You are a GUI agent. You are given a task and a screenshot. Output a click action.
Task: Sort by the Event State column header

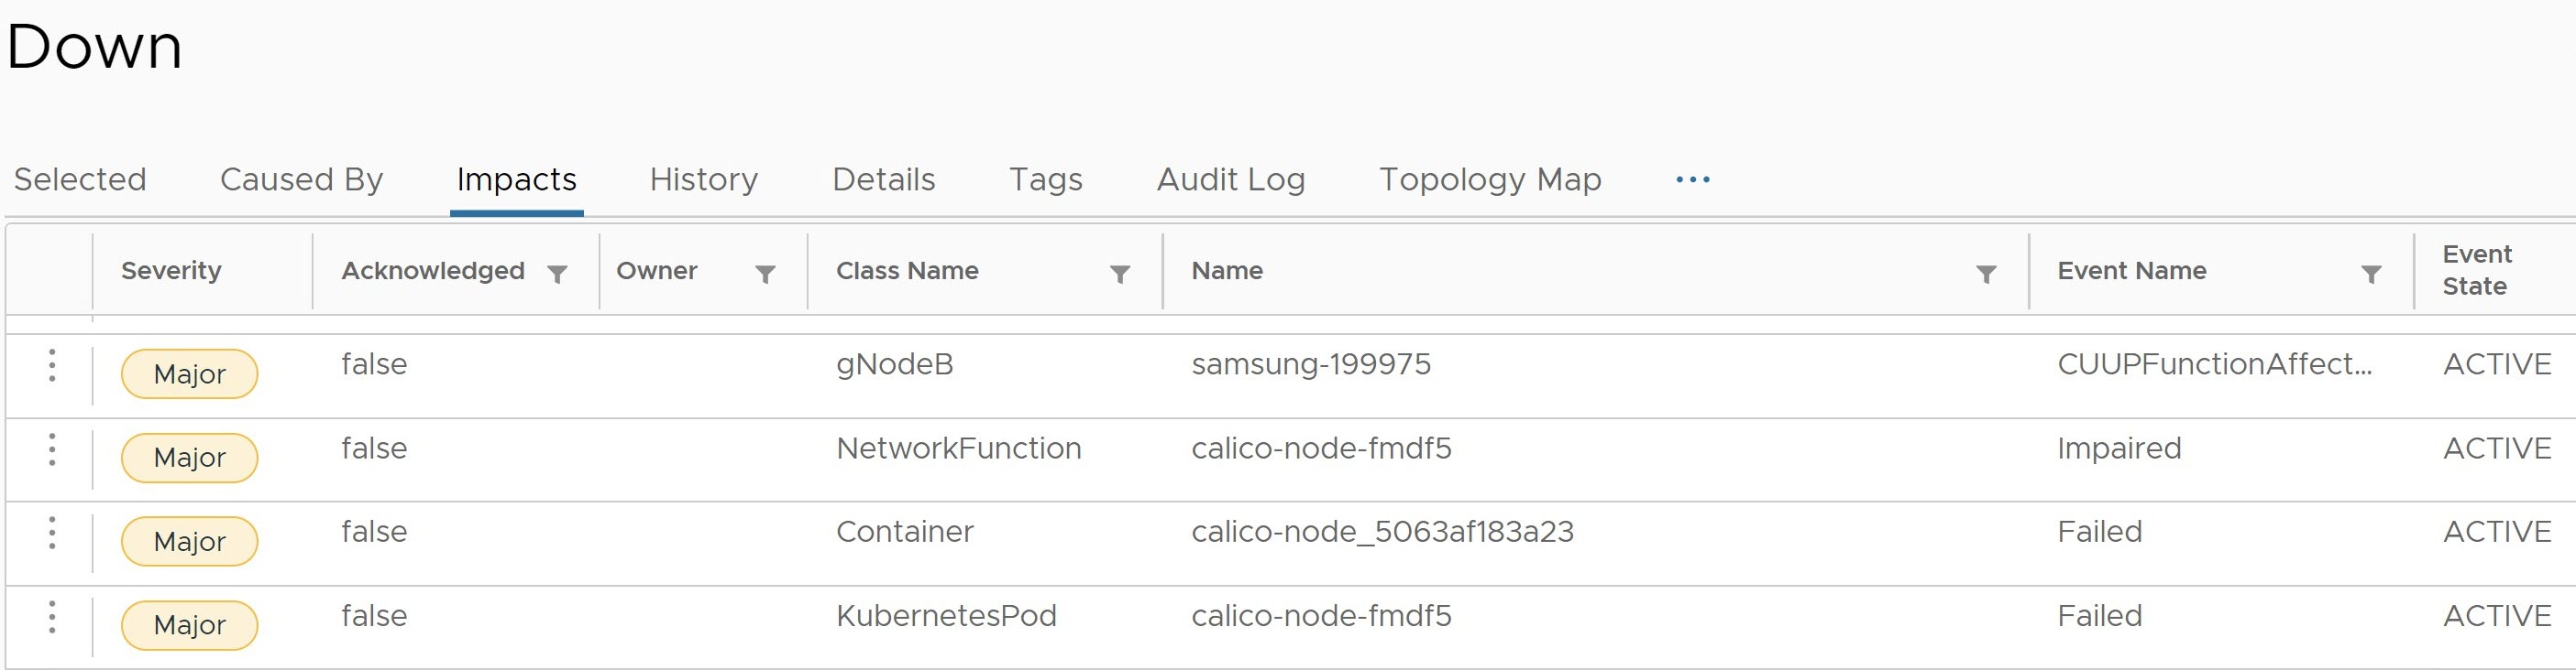[2476, 271]
